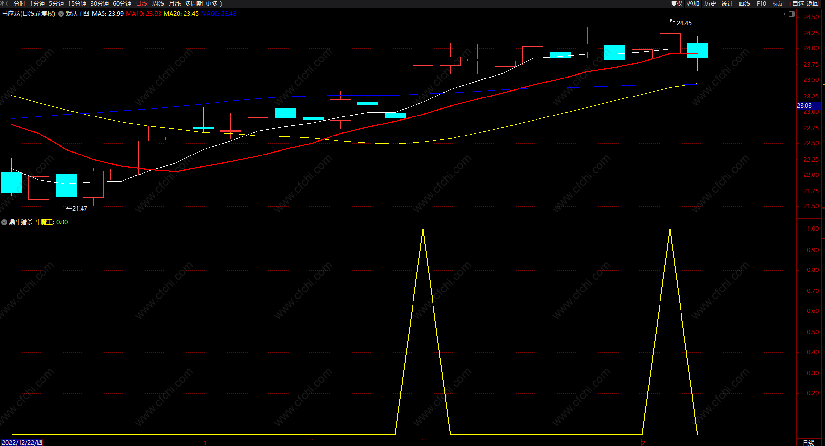
Task: Open F10 company info
Action: 762,4
